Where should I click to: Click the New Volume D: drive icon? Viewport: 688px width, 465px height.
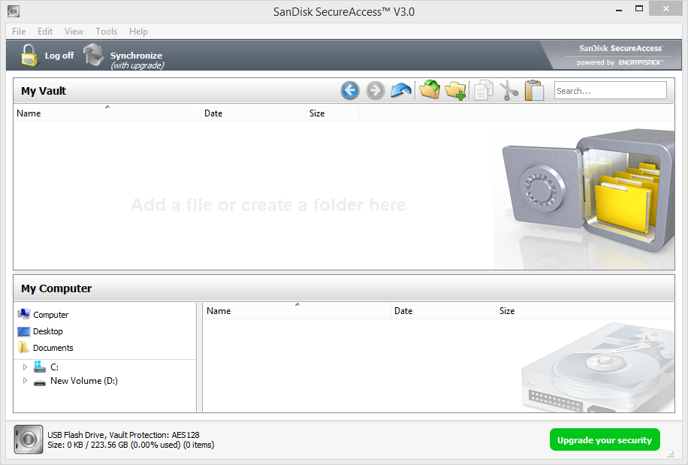40,382
